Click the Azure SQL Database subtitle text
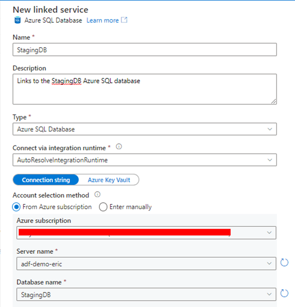The height and width of the screenshot is (307, 295). point(53,20)
